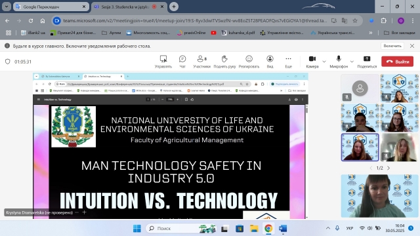Open the Teams Take control button
This screenshot has width=420, height=236.
(163, 62)
